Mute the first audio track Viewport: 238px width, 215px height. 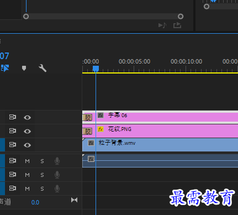27,161
